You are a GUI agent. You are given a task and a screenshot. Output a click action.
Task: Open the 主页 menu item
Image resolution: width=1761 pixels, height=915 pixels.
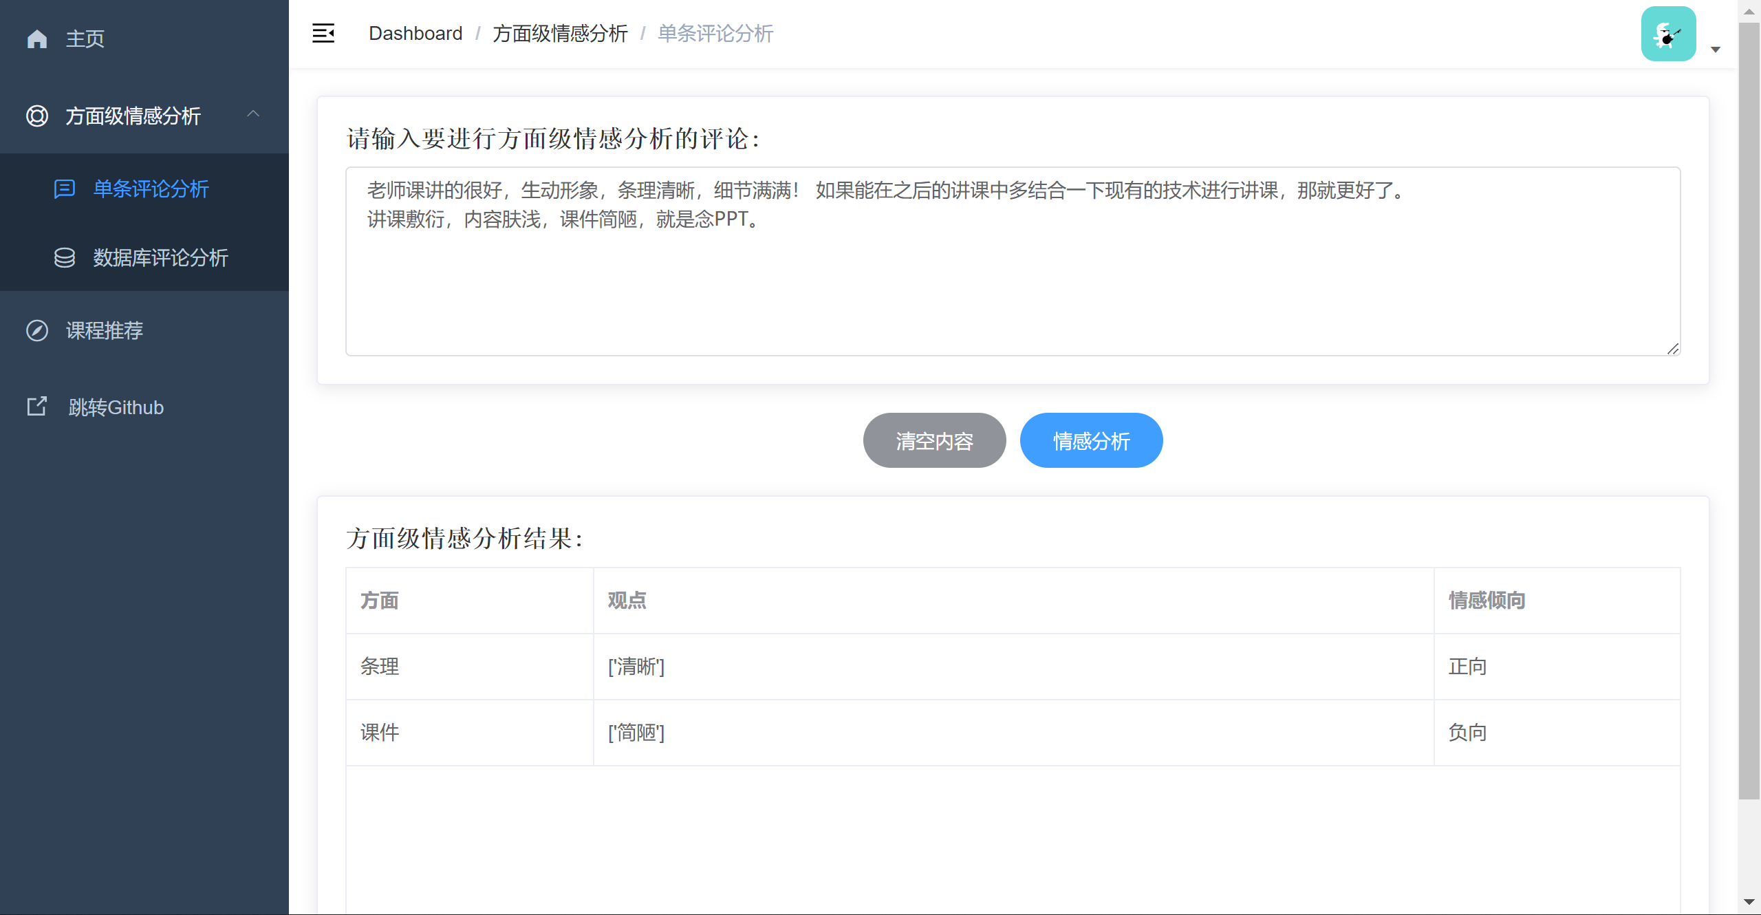[85, 39]
